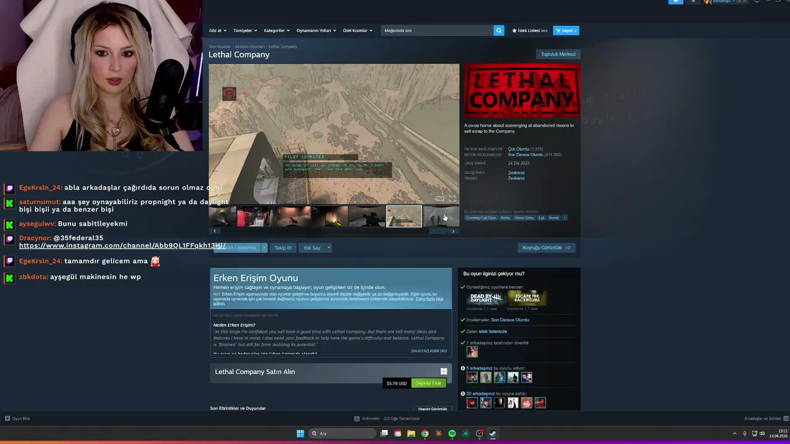
Task: Toggle İstek Listesinde wishlist button
Action: pyautogui.click(x=237, y=248)
